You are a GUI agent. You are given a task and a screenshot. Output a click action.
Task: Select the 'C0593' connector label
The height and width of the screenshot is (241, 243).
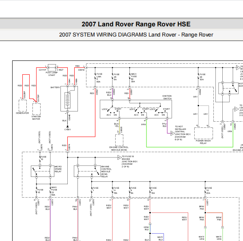point(114,92)
